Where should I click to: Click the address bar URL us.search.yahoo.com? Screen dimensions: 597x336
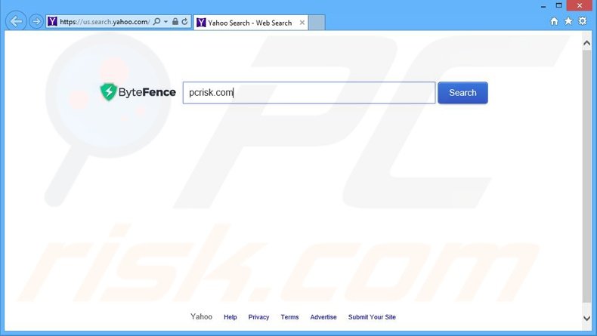click(105, 22)
